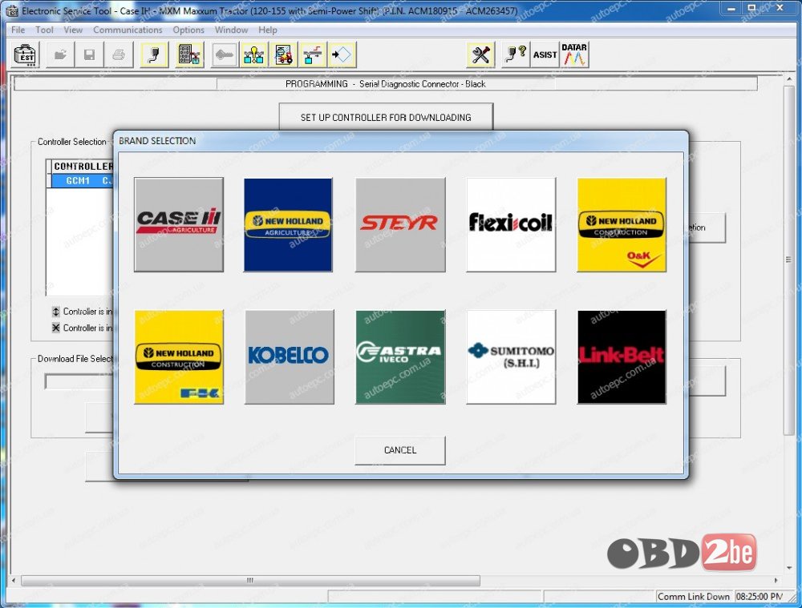Open the Options menu

[x=188, y=30]
